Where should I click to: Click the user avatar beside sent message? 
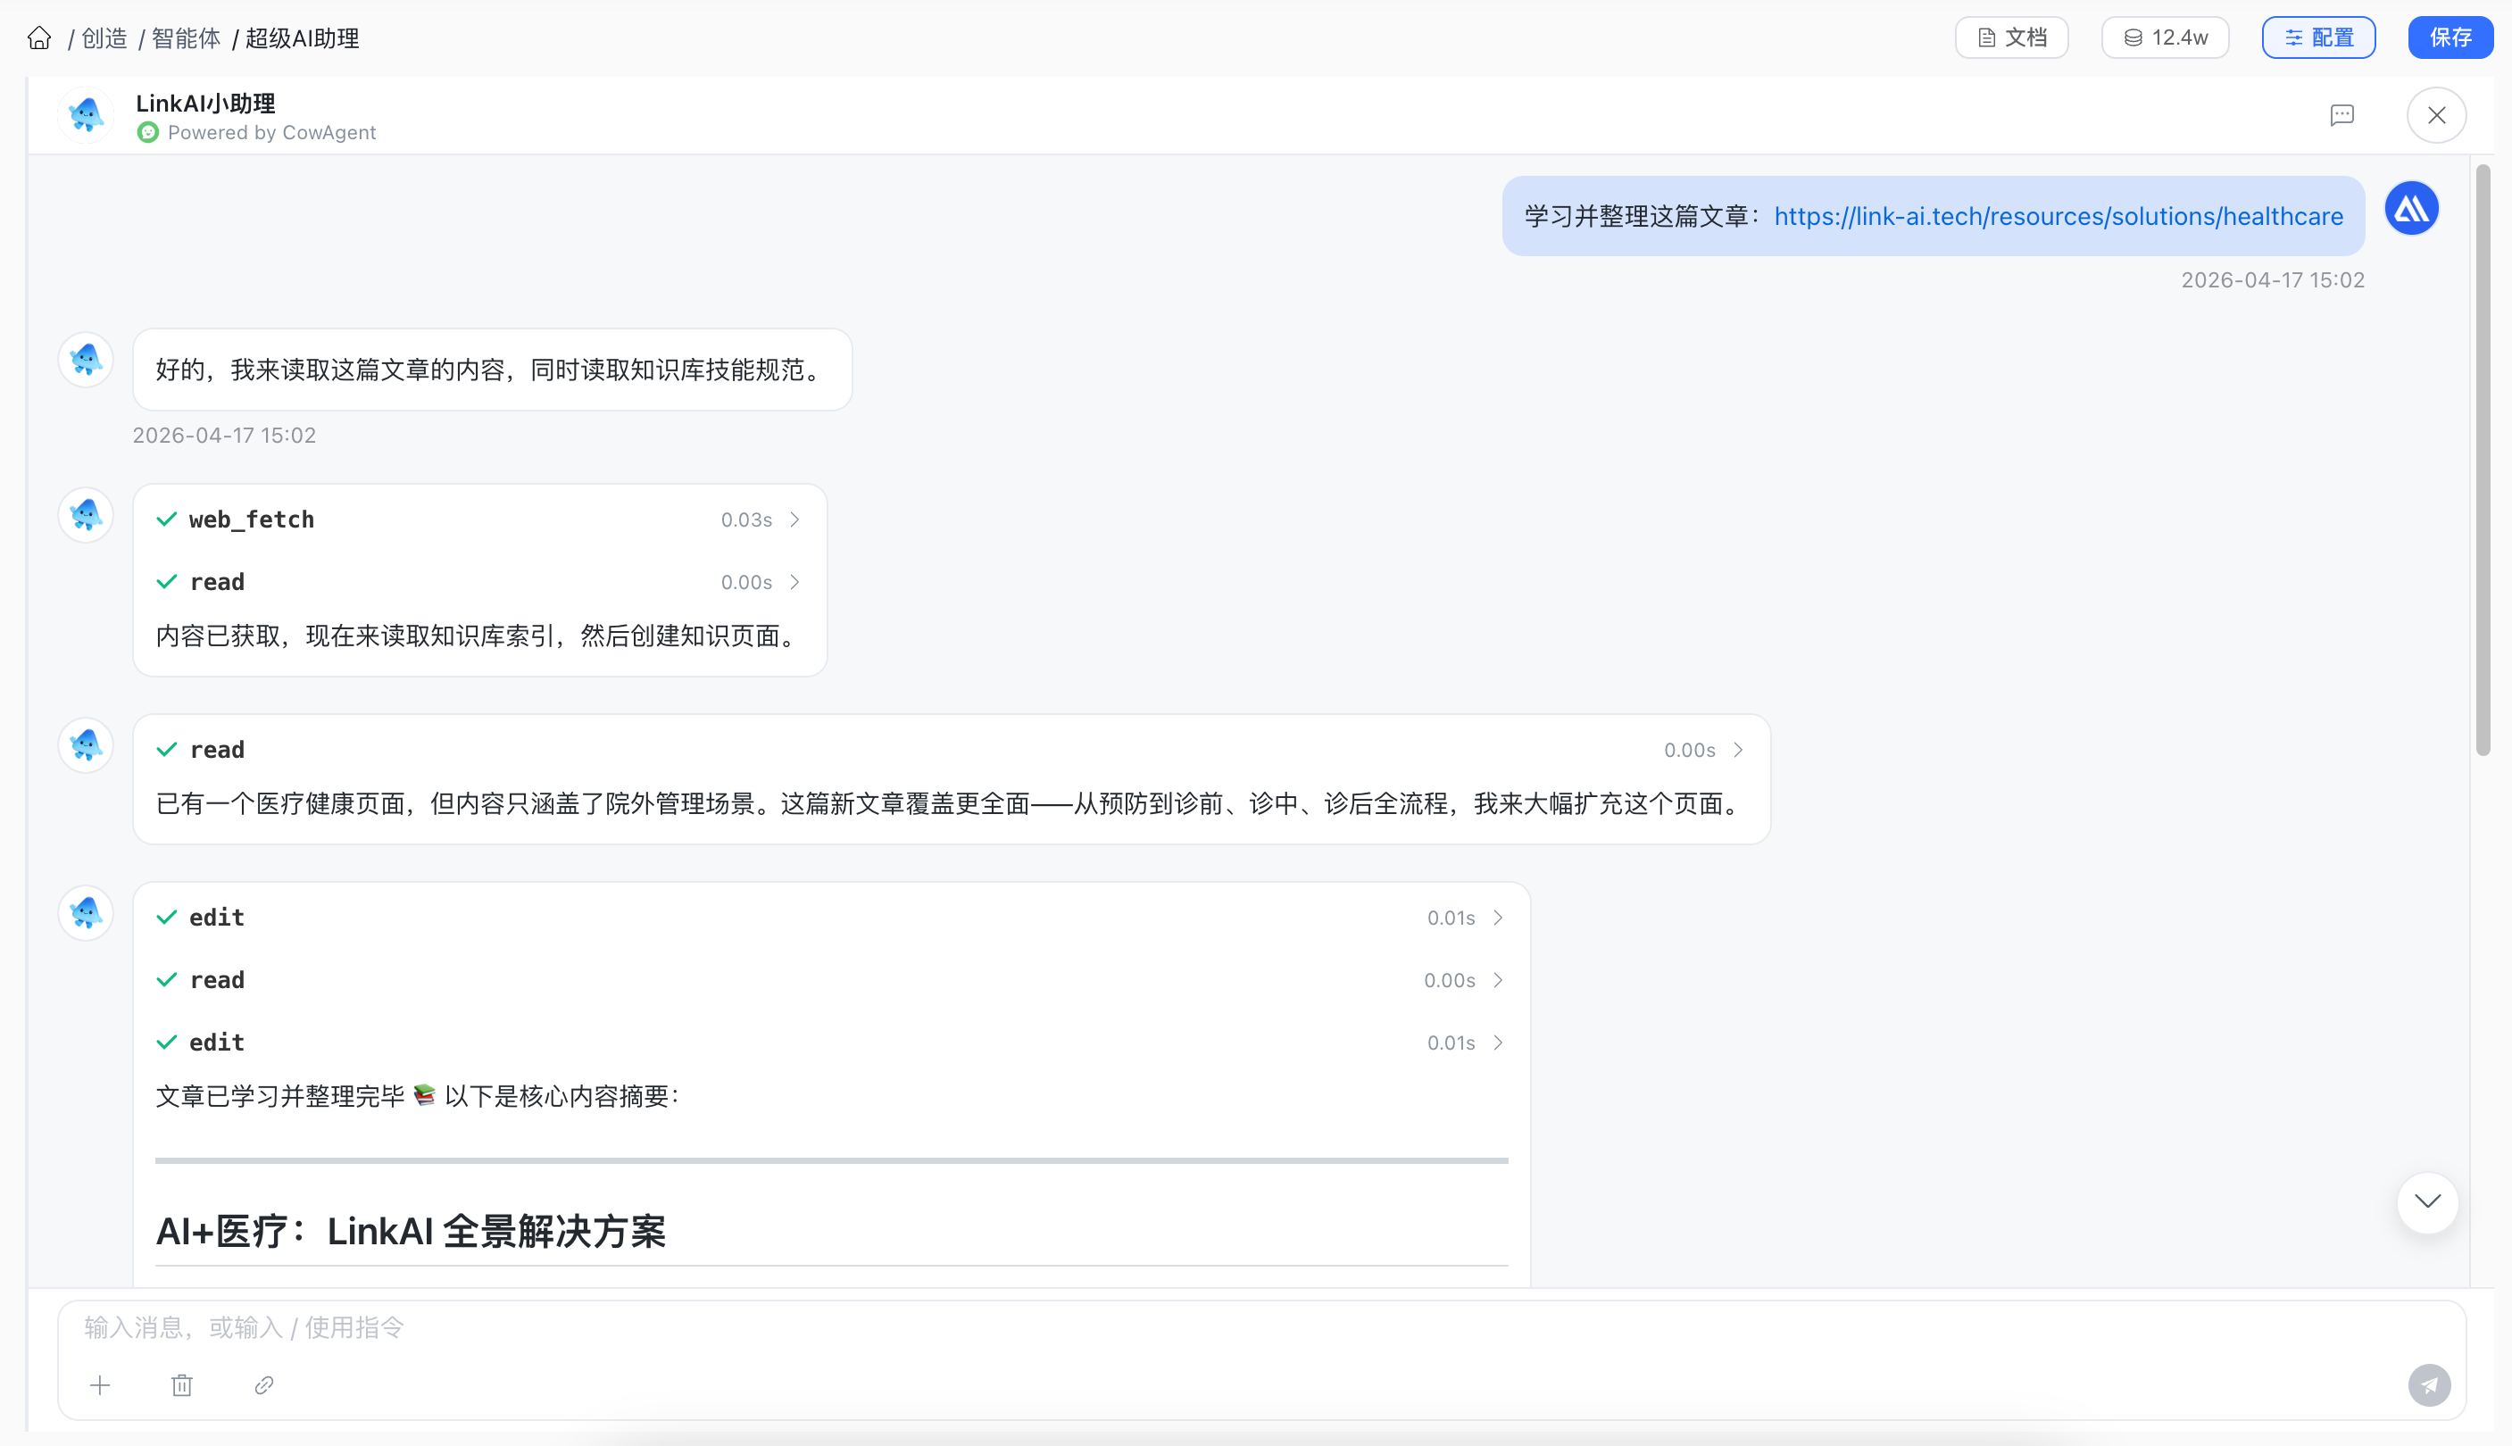click(2411, 209)
